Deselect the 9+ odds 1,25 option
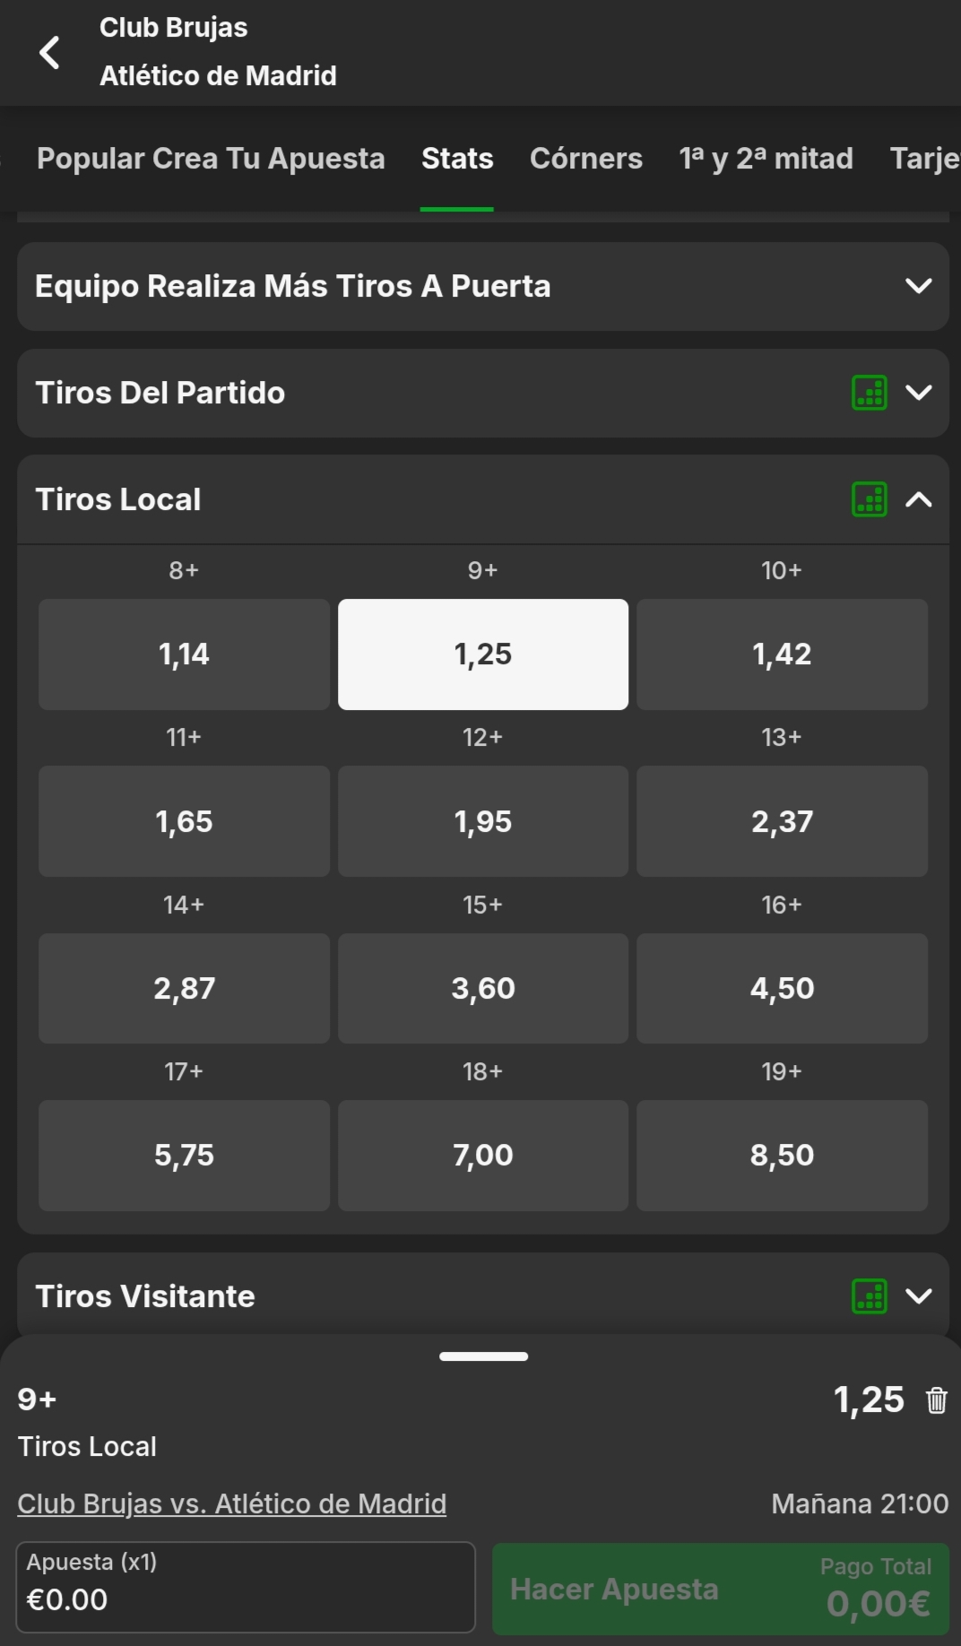The image size is (961, 1646). [482, 654]
